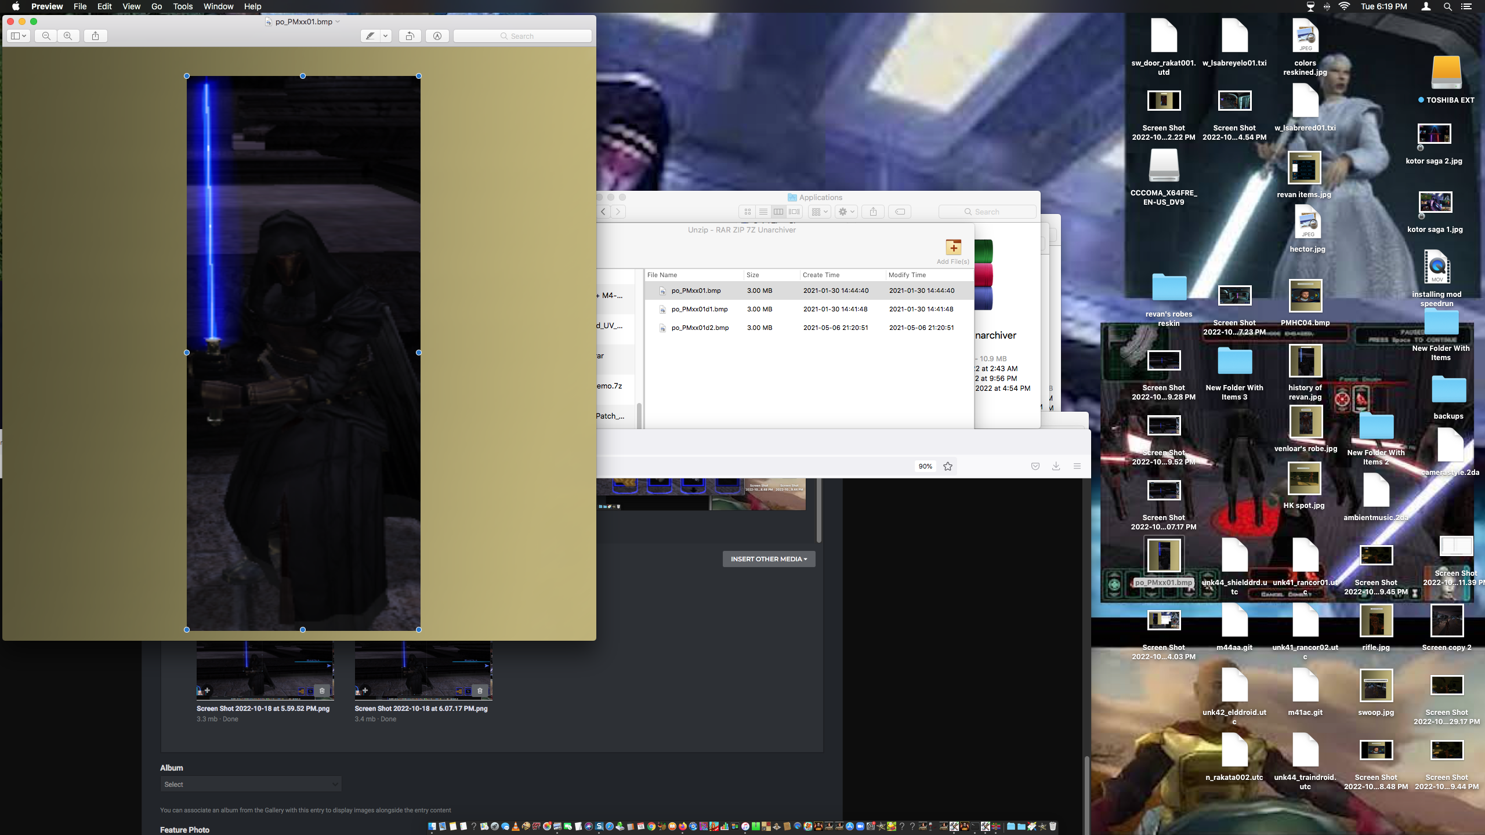Open Finder in the Dock

432,826
